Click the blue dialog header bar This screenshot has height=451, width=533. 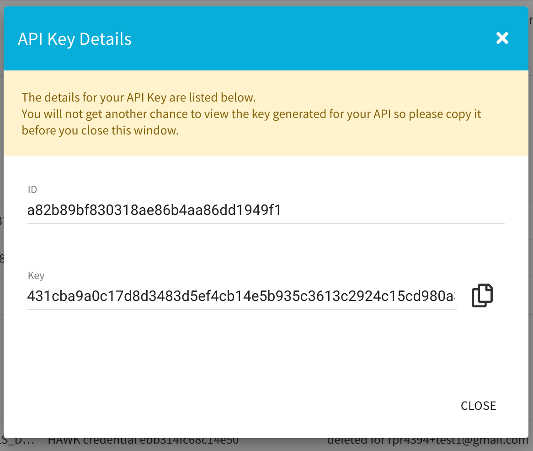pos(266,38)
